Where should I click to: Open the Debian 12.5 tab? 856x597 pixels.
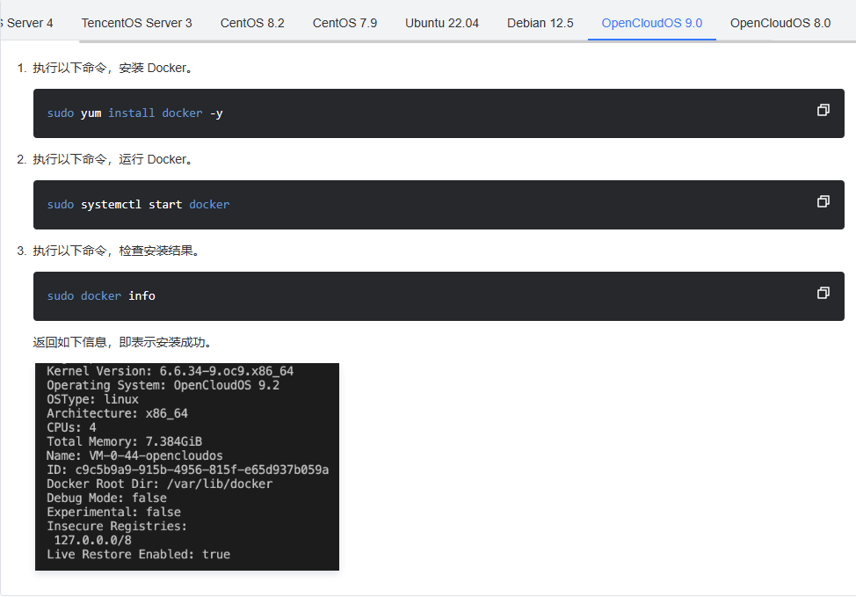(x=540, y=23)
